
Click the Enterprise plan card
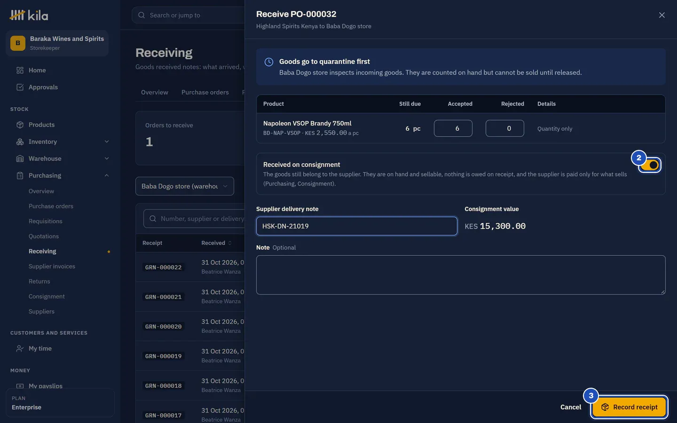60,403
